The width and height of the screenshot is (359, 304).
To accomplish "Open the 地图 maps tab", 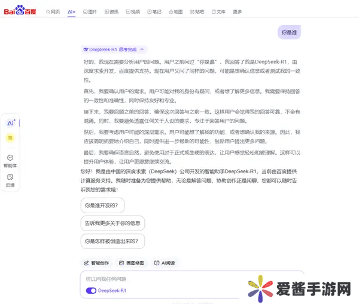I will [x=175, y=11].
